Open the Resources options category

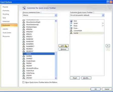coord(6,36)
